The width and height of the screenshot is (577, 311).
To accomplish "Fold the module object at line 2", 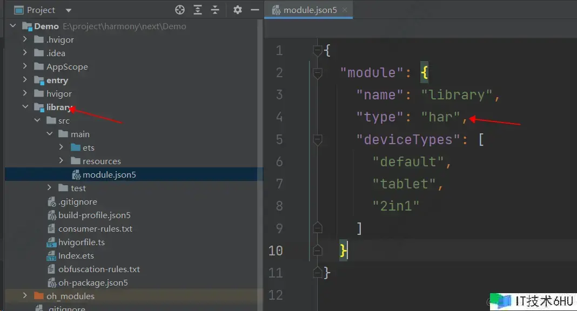I will click(318, 72).
